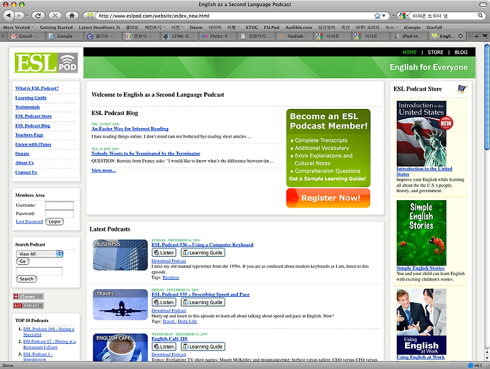Open the What is ESL Podcast? link
The image size is (490, 369).
[37, 89]
